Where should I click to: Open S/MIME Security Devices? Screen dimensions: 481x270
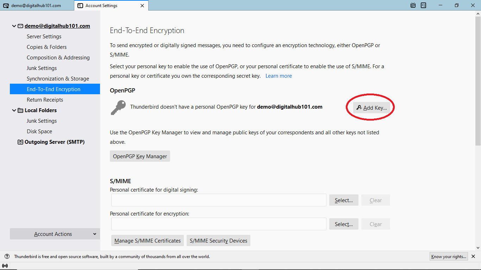pyautogui.click(x=218, y=240)
